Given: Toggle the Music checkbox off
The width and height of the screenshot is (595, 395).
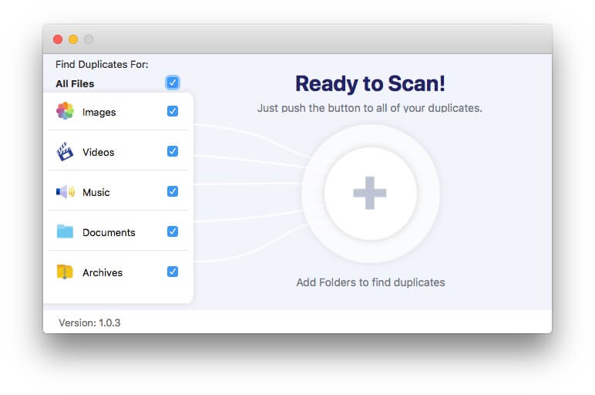Looking at the screenshot, I should pos(173,191).
